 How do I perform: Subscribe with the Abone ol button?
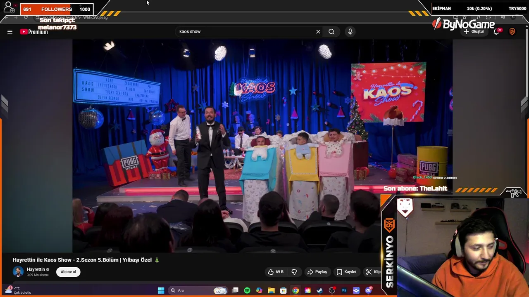tap(69, 272)
